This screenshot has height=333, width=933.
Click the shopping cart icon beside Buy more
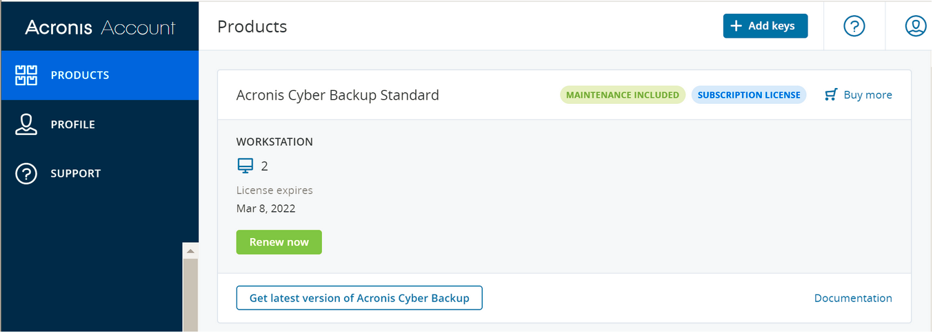click(x=831, y=95)
